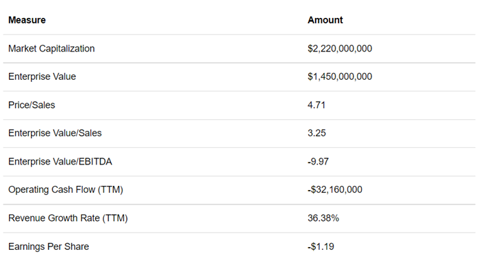This screenshot has width=477, height=263.
Task: Select the Earnings Per Share label
Action: [x=48, y=246]
